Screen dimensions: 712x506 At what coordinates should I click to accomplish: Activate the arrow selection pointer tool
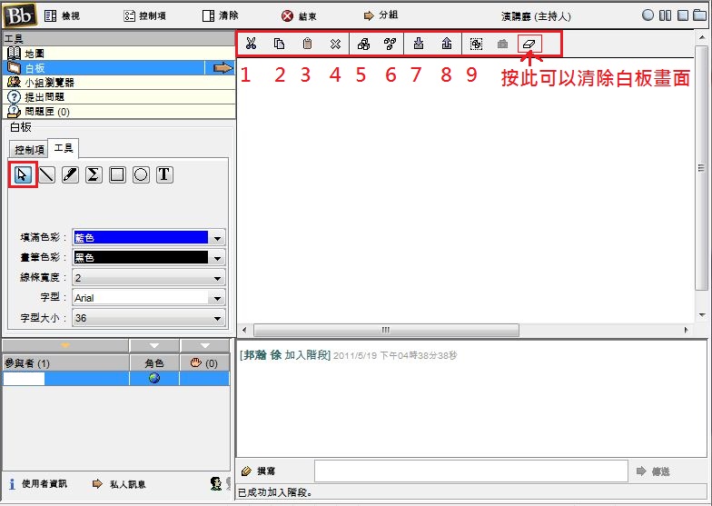pos(23,174)
